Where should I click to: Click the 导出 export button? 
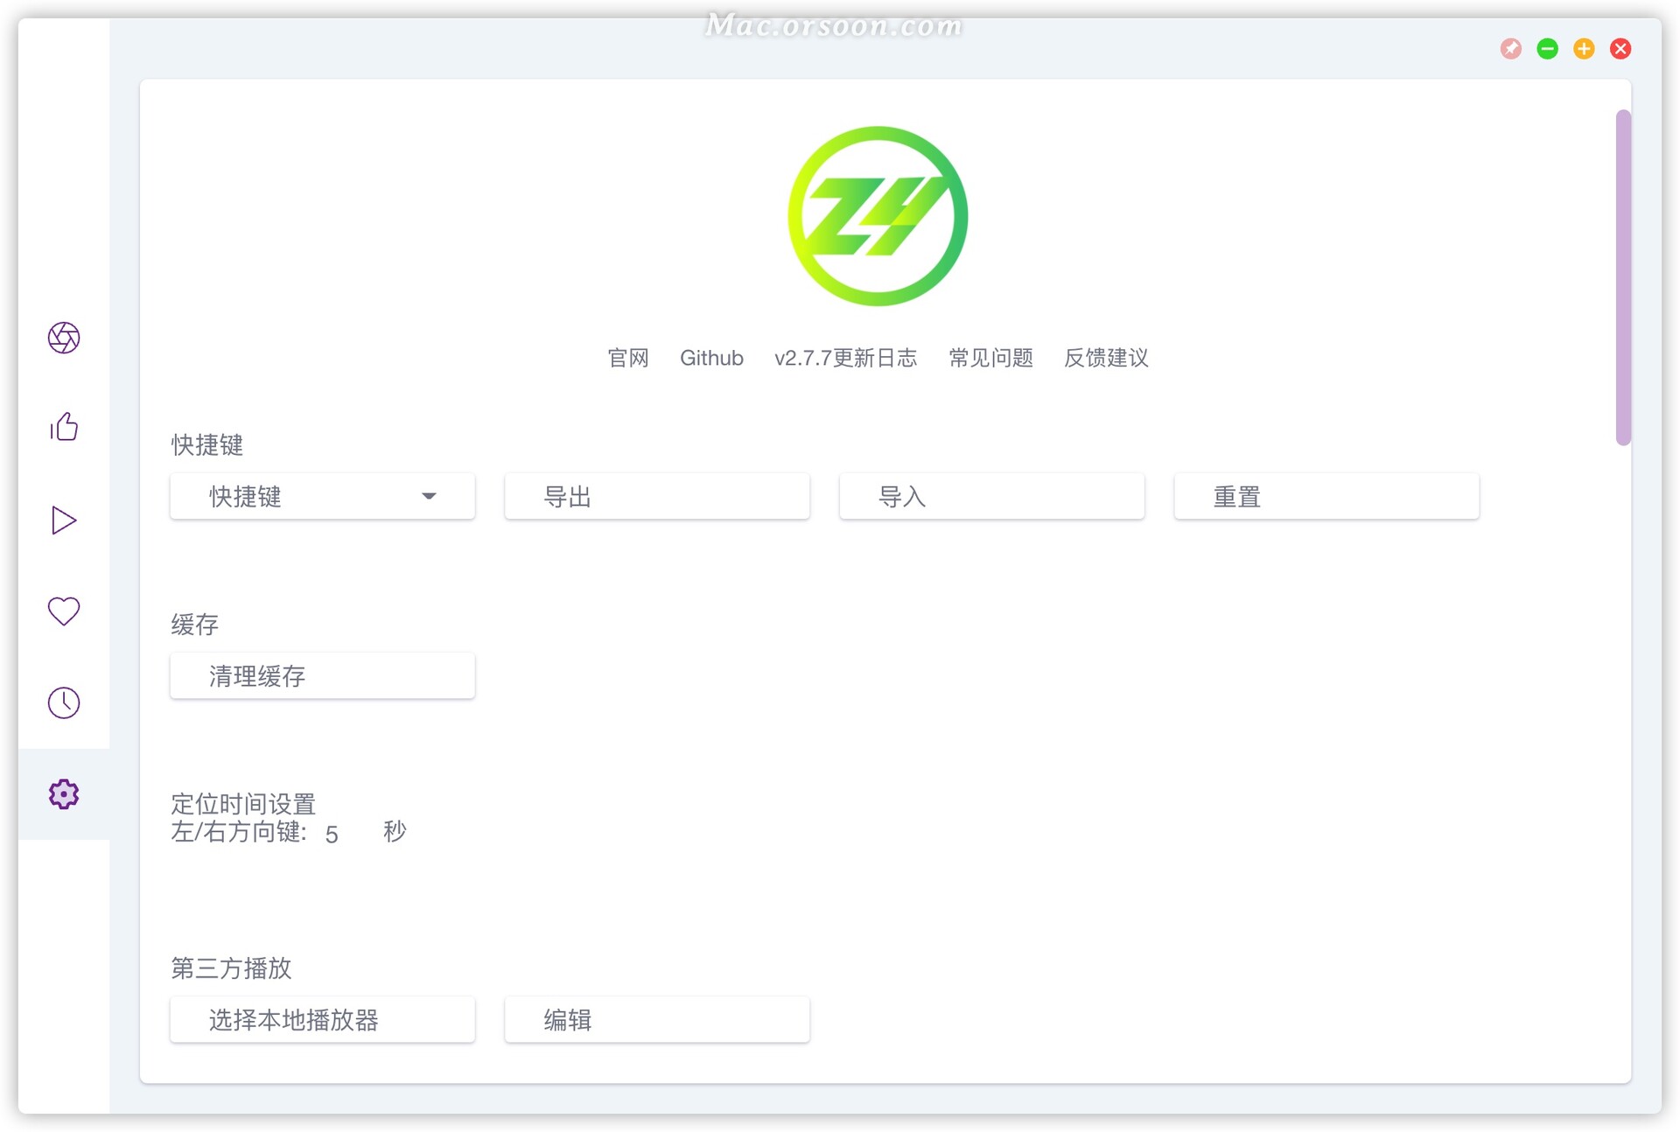(656, 496)
